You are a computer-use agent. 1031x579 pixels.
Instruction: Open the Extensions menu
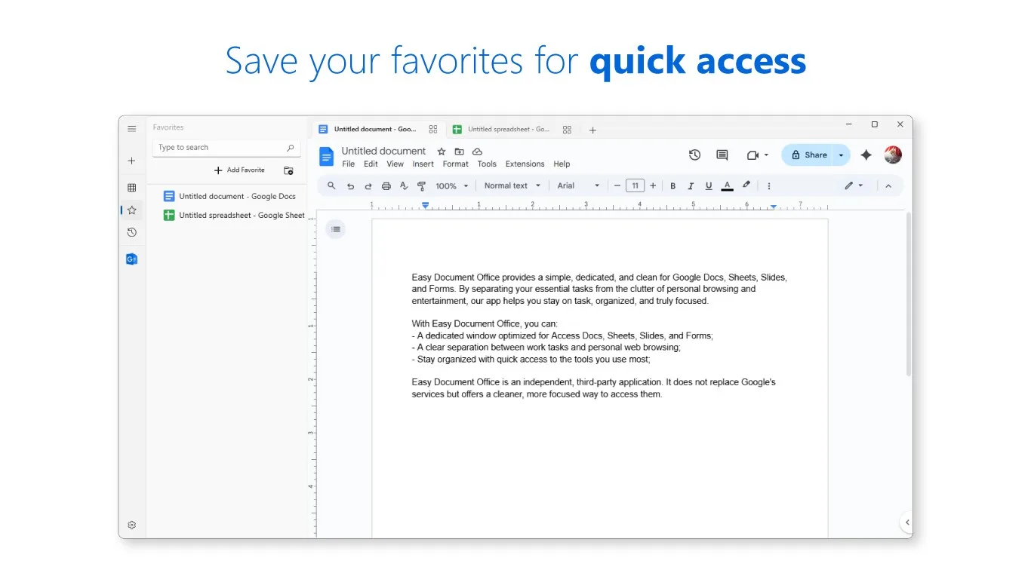(x=525, y=164)
